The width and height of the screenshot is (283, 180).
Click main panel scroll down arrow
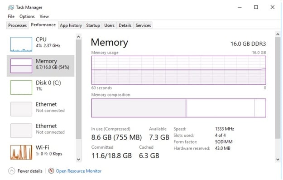pyautogui.click(x=278, y=160)
